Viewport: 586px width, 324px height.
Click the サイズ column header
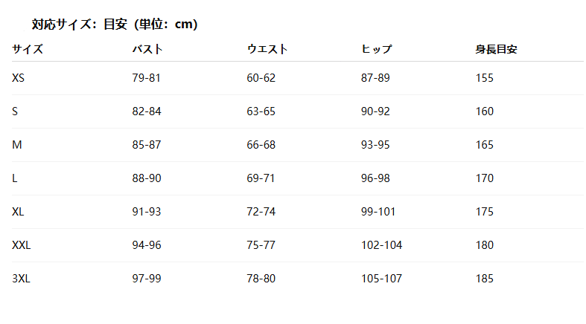pos(28,49)
